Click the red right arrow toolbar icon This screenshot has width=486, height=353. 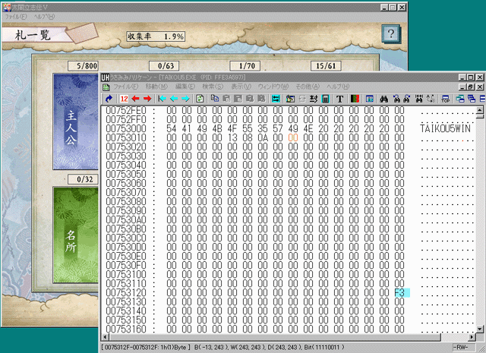coord(147,99)
